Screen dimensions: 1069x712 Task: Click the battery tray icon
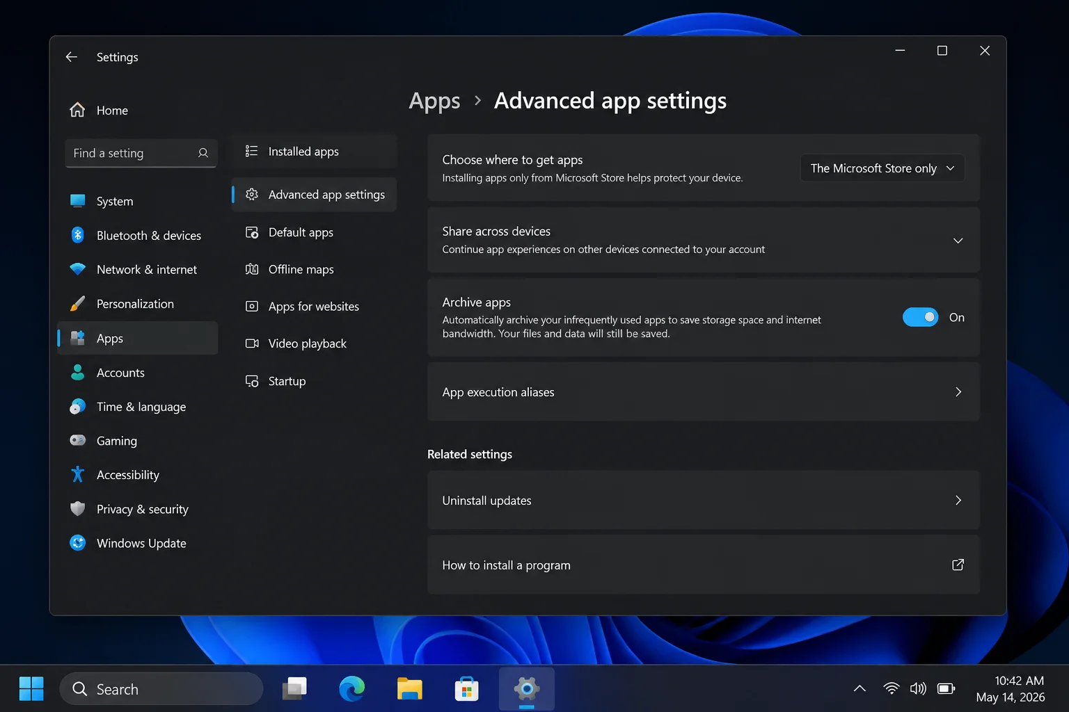coord(946,688)
